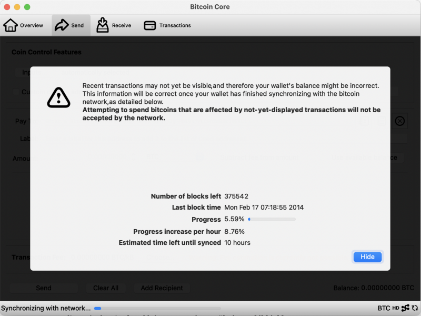Click the Coin Control Features heading

pos(46,52)
